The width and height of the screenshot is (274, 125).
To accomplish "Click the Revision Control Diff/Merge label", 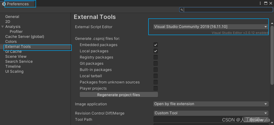I will (x=99, y=113).
